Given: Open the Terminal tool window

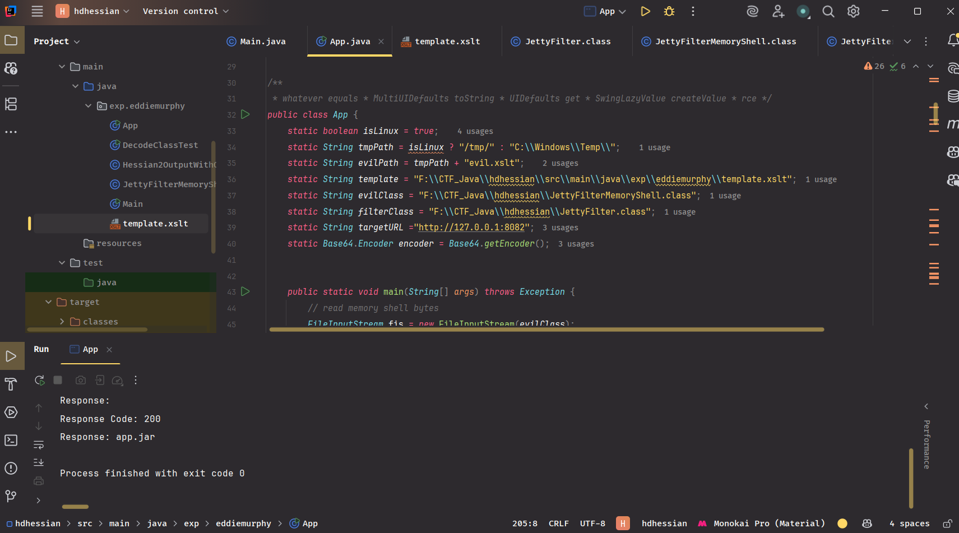Looking at the screenshot, I should [x=11, y=441].
